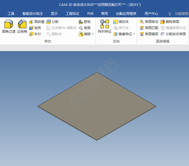Select the 表面等距 offset face tool
The height and width of the screenshot is (166, 189).
tap(149, 34)
